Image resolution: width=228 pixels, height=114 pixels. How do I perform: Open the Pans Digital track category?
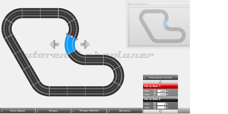click(18, 111)
